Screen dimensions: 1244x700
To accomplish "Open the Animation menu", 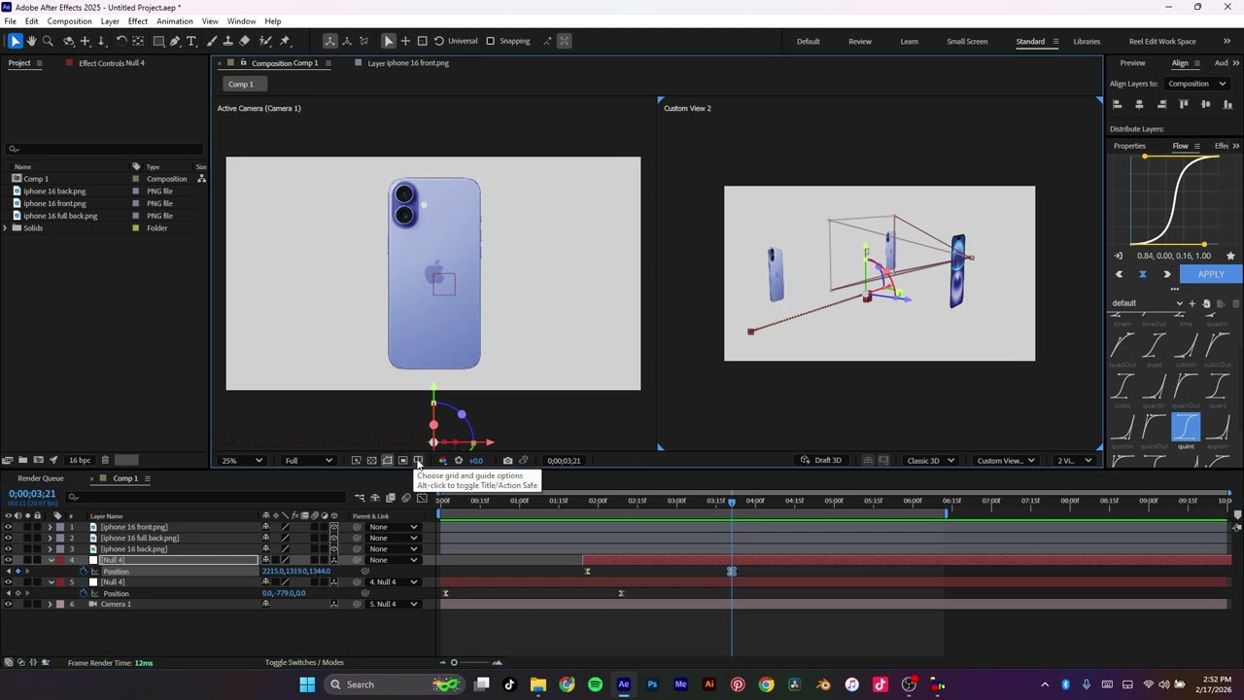I will (x=175, y=21).
